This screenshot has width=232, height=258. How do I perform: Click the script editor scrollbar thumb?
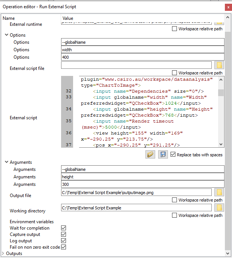pos(221,93)
